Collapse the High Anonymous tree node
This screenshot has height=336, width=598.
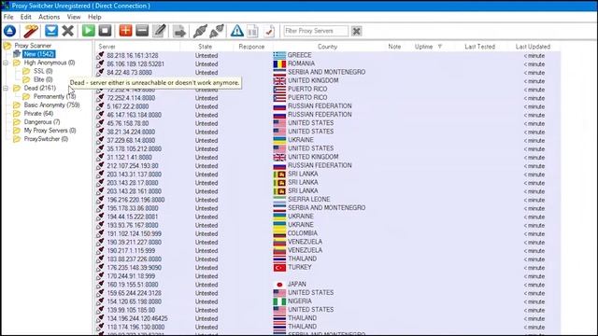6,63
